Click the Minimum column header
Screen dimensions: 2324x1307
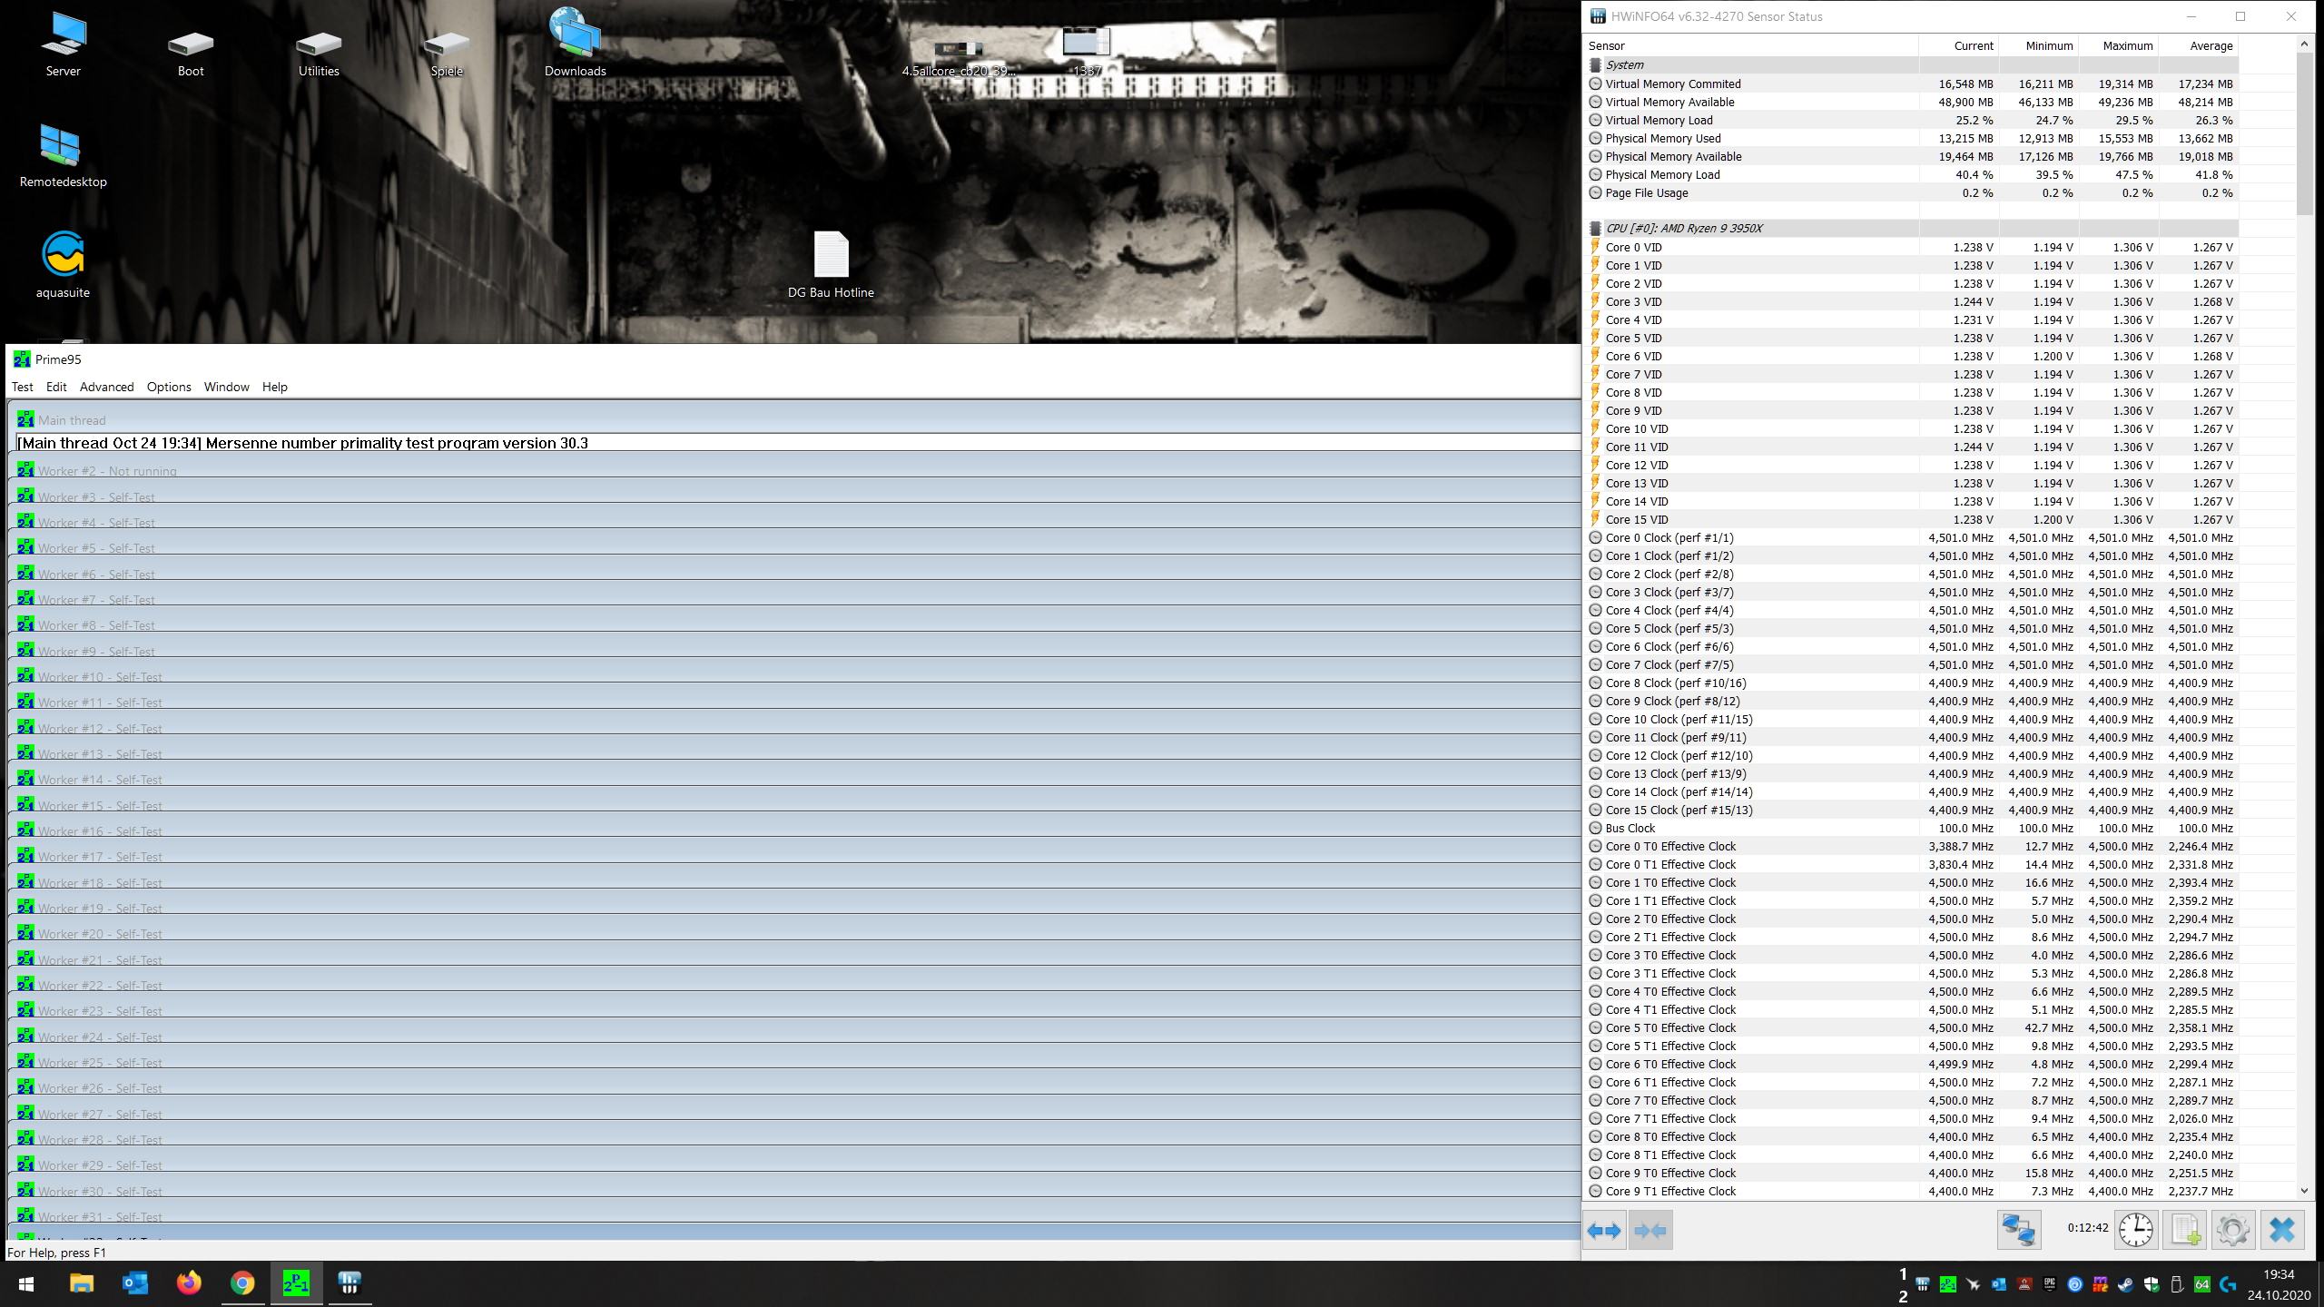[2038, 45]
